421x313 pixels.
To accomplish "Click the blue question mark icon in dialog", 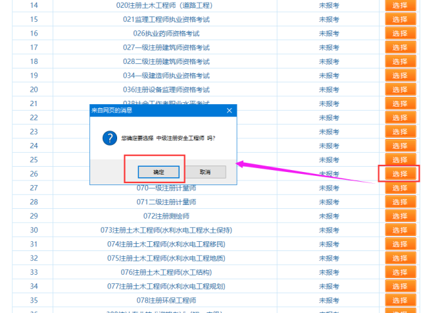I will point(110,138).
